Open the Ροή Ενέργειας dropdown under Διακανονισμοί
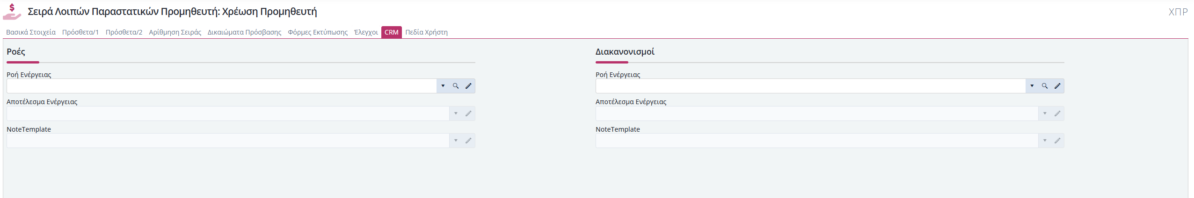Image resolution: width=1194 pixels, height=198 pixels. pyautogui.click(x=1032, y=86)
